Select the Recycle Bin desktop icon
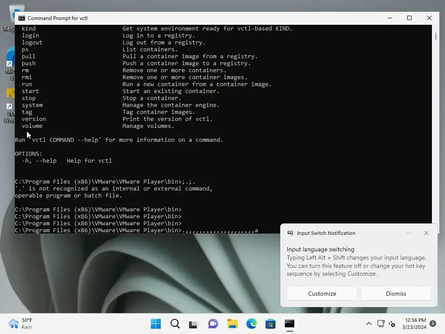This screenshot has width=445, height=334. [x=10, y=18]
